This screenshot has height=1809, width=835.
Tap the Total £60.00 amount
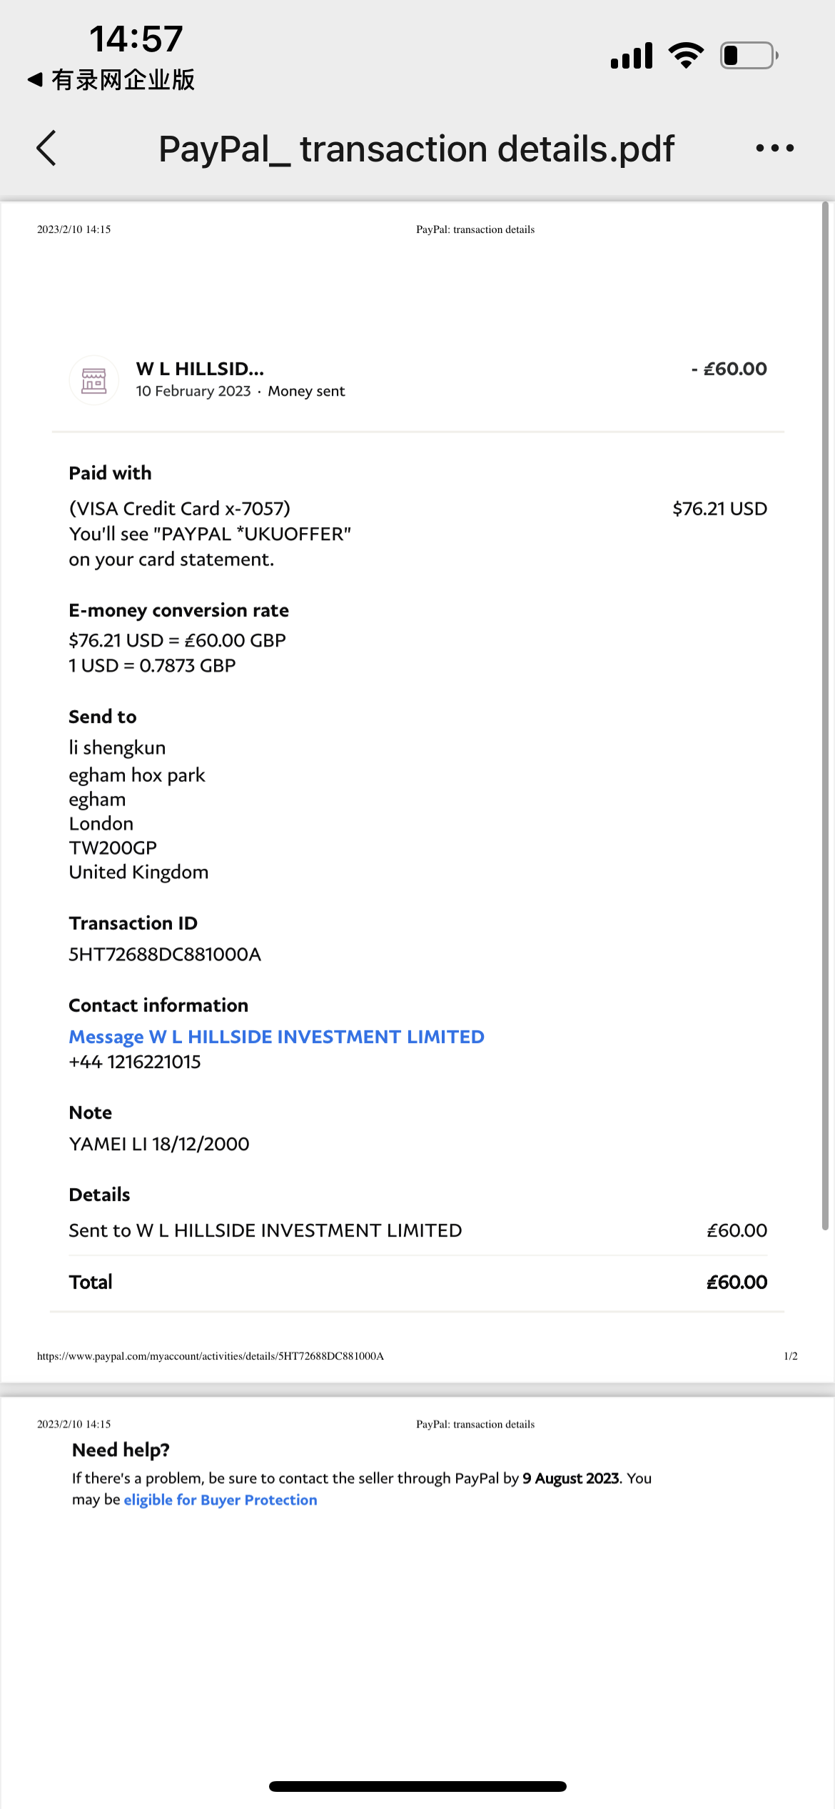(737, 1282)
